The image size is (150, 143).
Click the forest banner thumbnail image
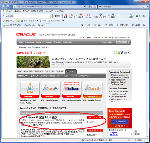click(33, 62)
